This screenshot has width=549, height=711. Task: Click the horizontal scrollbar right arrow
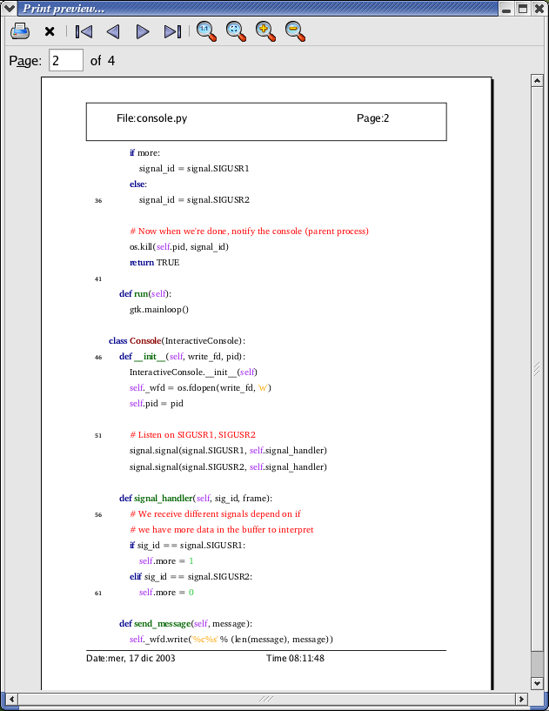[x=522, y=699]
